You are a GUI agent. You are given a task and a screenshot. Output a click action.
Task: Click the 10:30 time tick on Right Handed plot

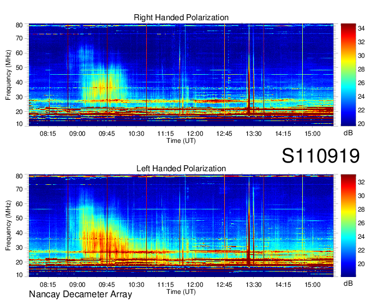[136, 134]
